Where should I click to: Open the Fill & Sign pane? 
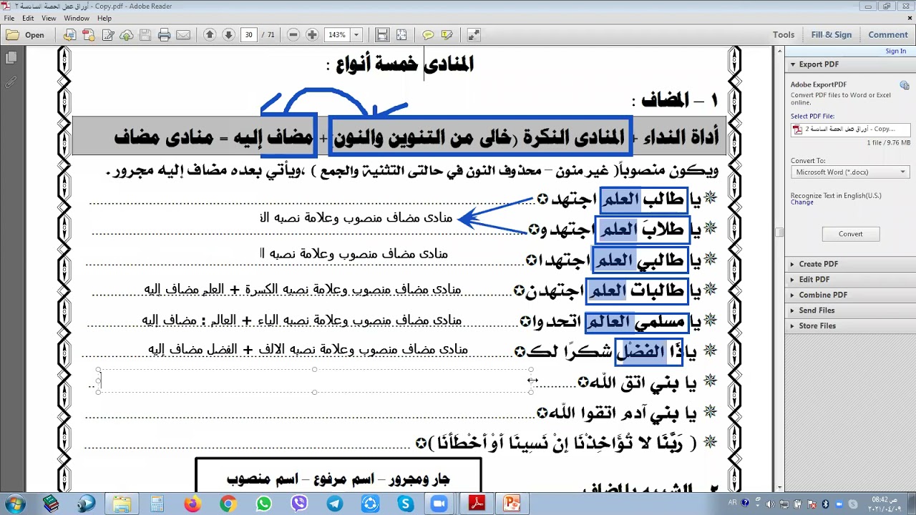click(832, 34)
